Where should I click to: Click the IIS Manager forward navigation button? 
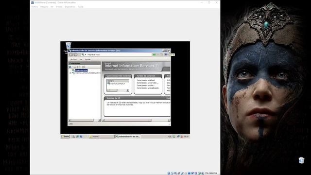point(76,54)
